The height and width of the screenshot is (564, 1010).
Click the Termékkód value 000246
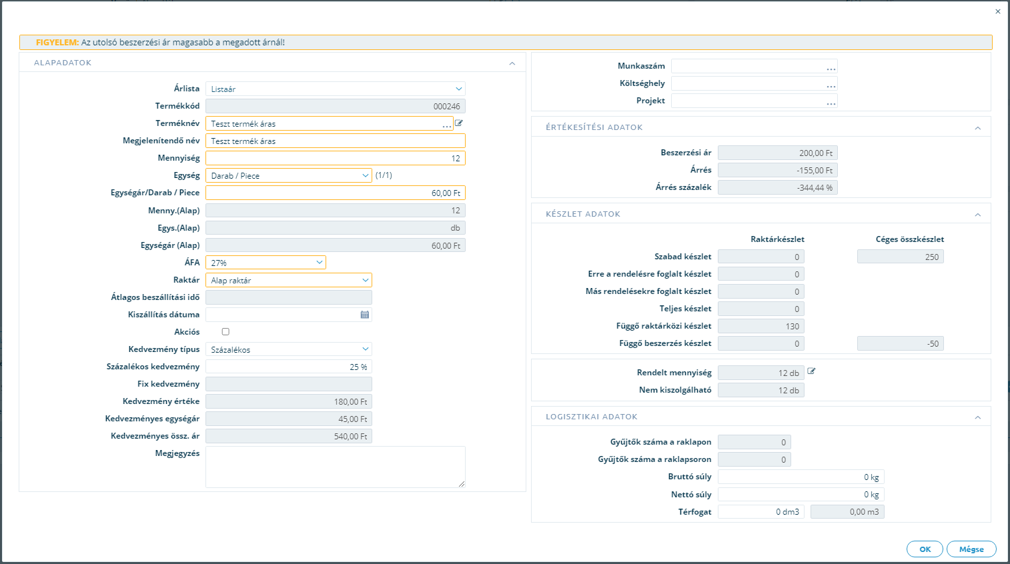[x=336, y=106]
